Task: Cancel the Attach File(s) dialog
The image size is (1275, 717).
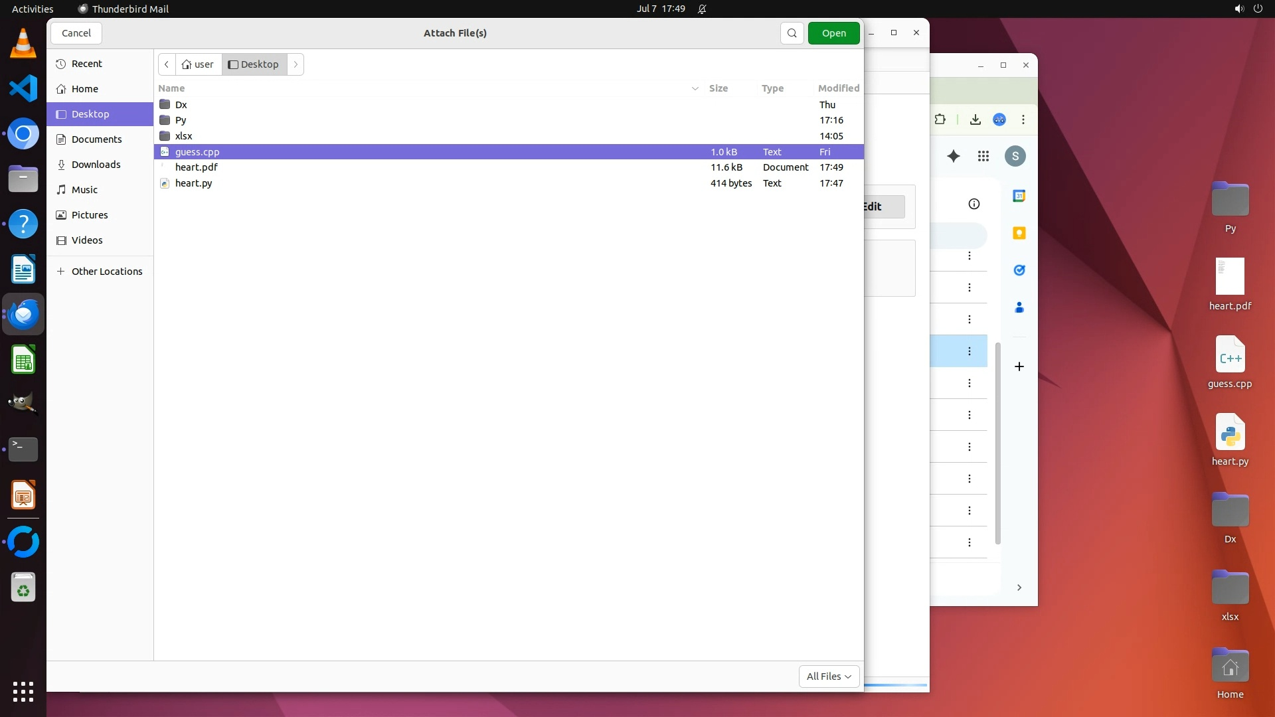Action: click(76, 33)
